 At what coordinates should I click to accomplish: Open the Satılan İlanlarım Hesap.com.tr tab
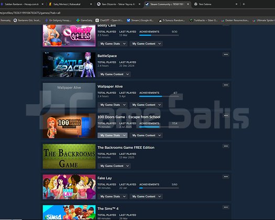pyautogui.click(x=22, y=4)
